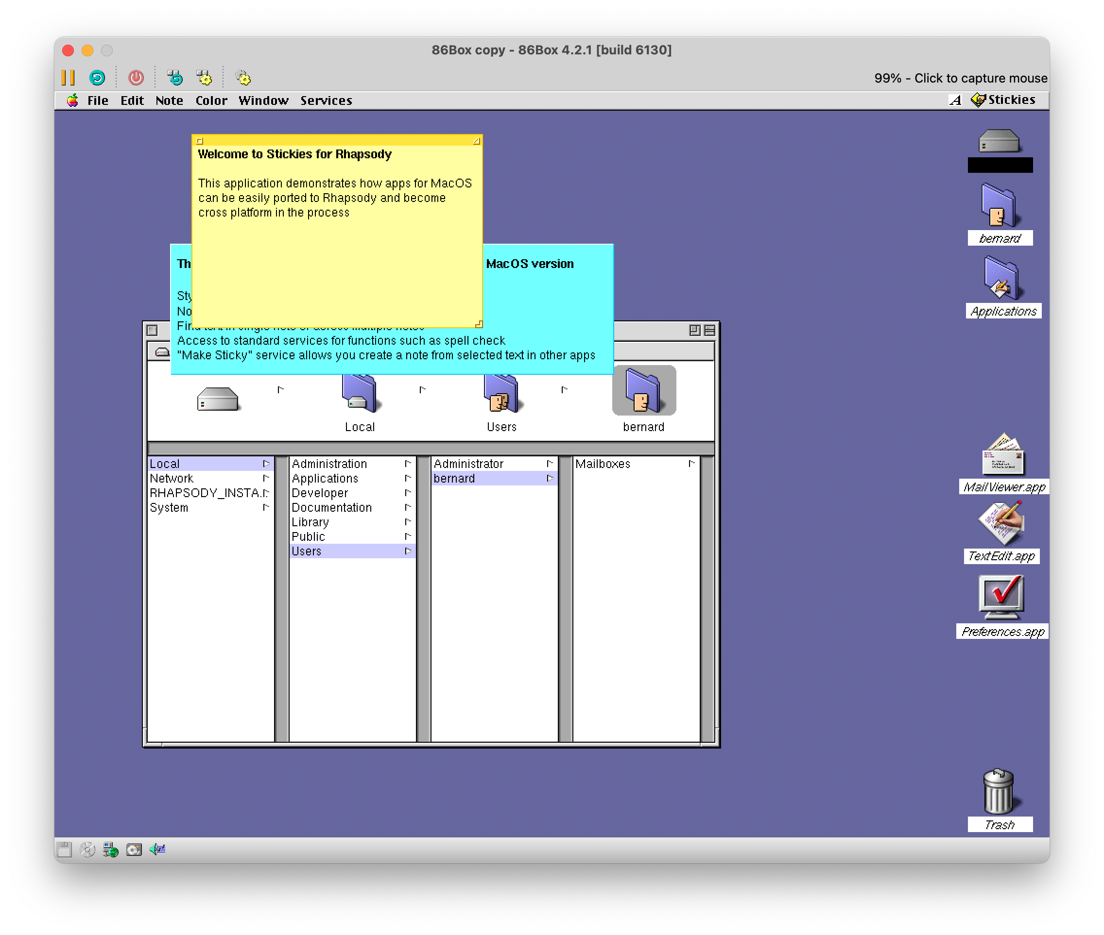Select Administrator in third column
The height and width of the screenshot is (935, 1104).
tap(494, 464)
